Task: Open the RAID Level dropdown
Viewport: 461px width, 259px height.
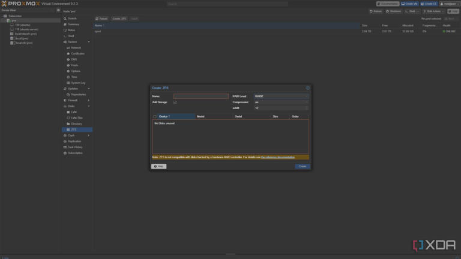Action: (x=281, y=97)
